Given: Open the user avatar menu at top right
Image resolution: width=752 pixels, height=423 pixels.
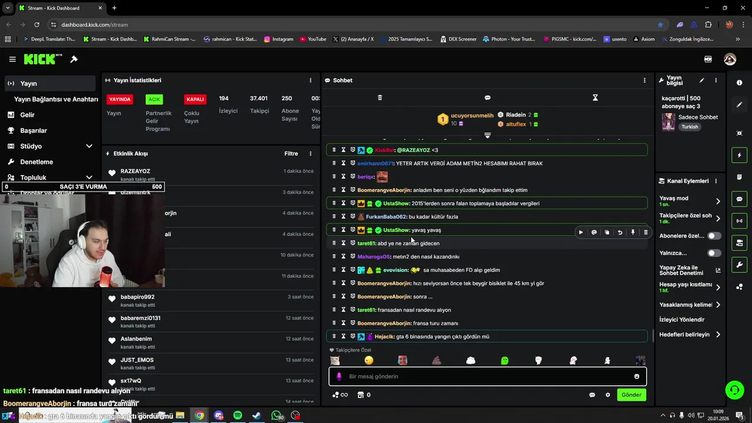Looking at the screenshot, I should pyautogui.click(x=730, y=59).
